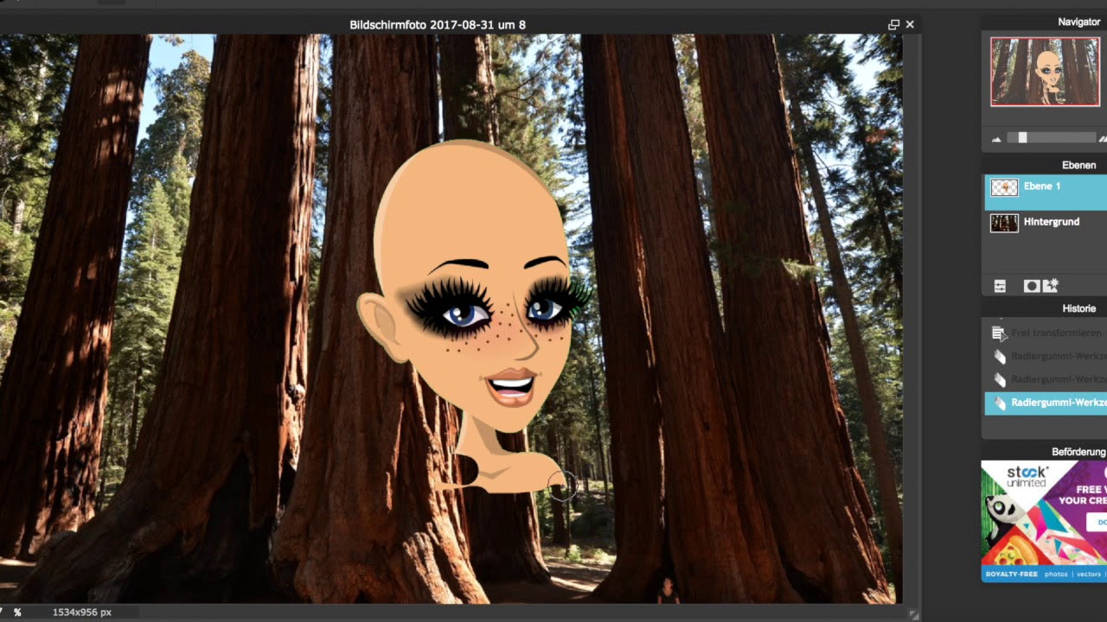Click the Historie panel header
The width and height of the screenshot is (1107, 622).
[1044, 308]
